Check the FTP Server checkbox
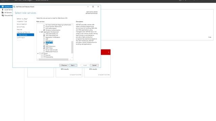Screen dimensions: 216x121 click(x=40, y=53)
